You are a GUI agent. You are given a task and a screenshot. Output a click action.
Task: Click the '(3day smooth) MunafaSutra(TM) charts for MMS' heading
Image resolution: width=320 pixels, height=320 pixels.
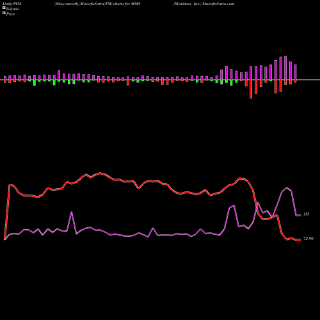[97, 4]
